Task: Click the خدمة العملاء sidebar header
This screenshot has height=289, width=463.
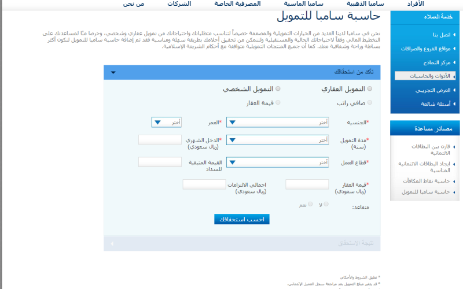Action: coord(425,17)
